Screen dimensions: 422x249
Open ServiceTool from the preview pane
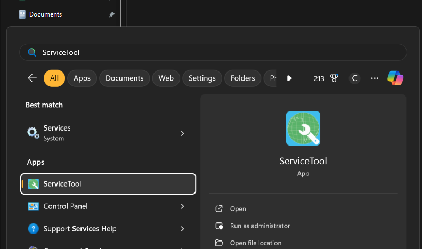tap(303, 209)
